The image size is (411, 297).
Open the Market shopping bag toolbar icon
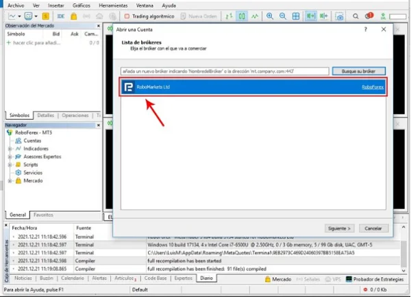74,16
